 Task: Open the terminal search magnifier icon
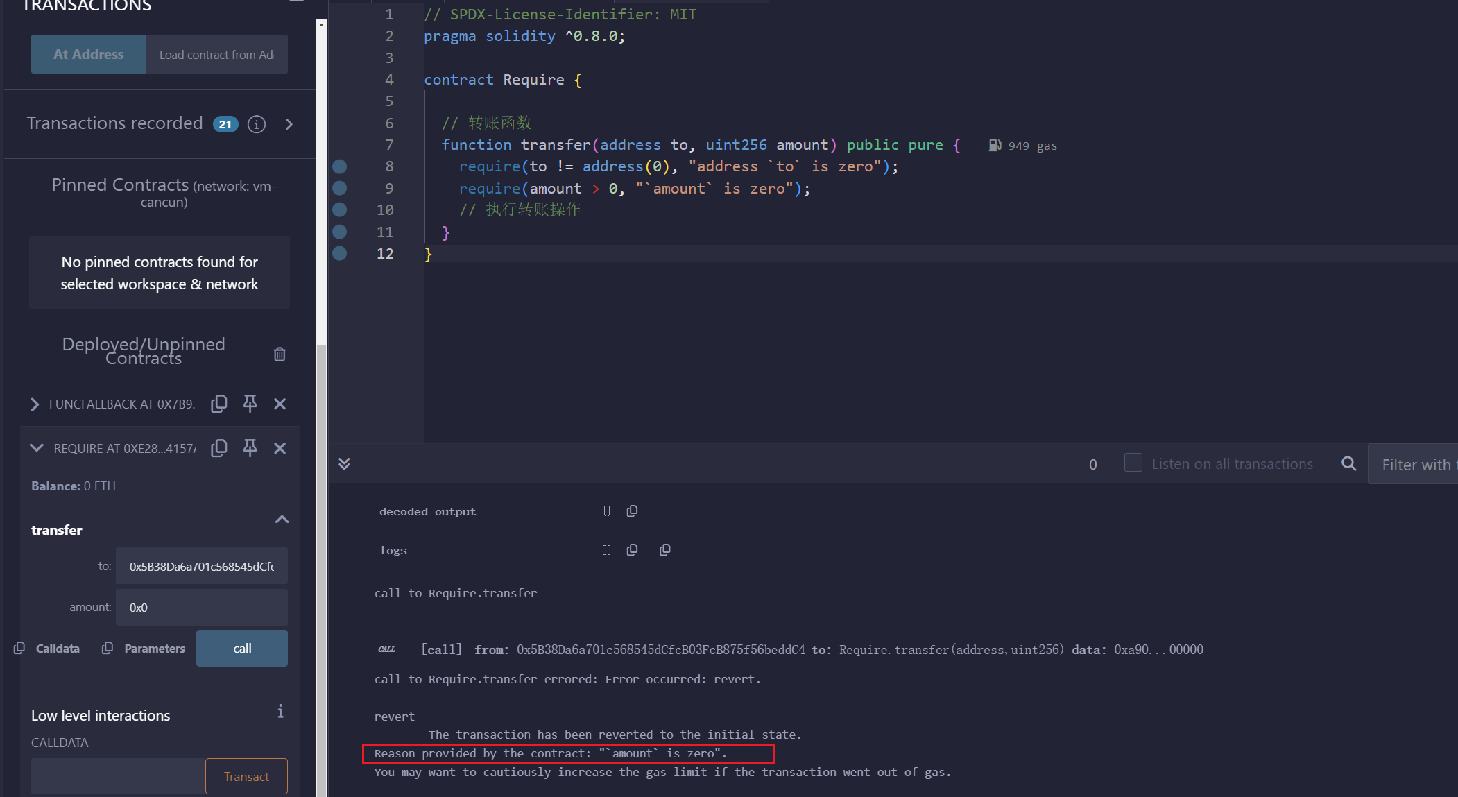pyautogui.click(x=1348, y=463)
